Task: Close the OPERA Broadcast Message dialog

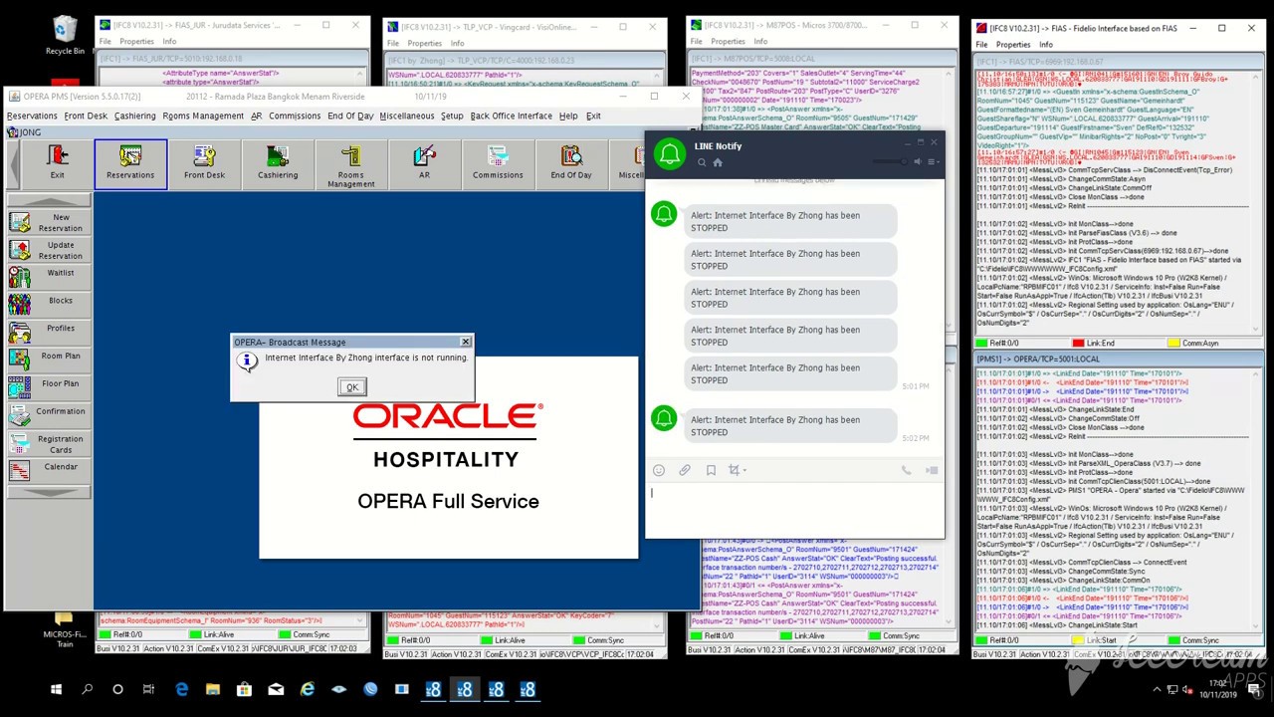Action: 465,342
